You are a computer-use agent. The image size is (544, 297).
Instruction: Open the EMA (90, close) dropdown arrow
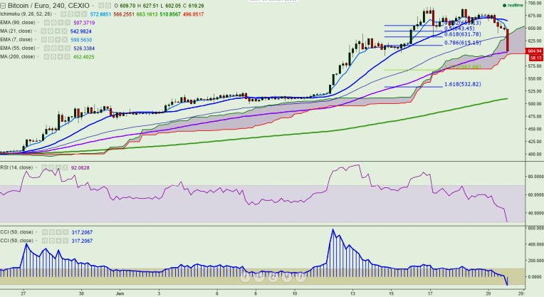coord(38,23)
